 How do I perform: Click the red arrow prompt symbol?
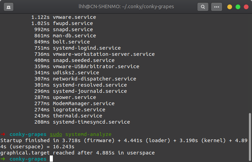3,134
